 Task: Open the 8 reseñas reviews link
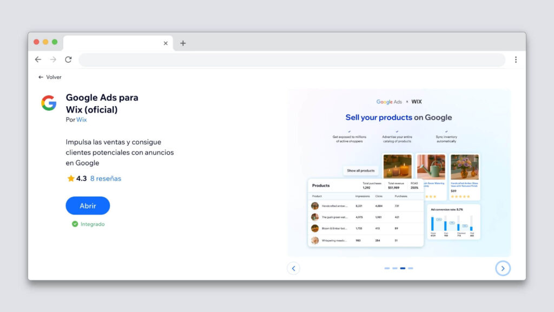pos(105,179)
